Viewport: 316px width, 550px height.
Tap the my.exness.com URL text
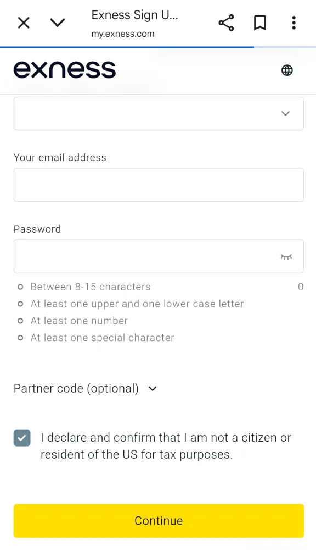click(123, 34)
